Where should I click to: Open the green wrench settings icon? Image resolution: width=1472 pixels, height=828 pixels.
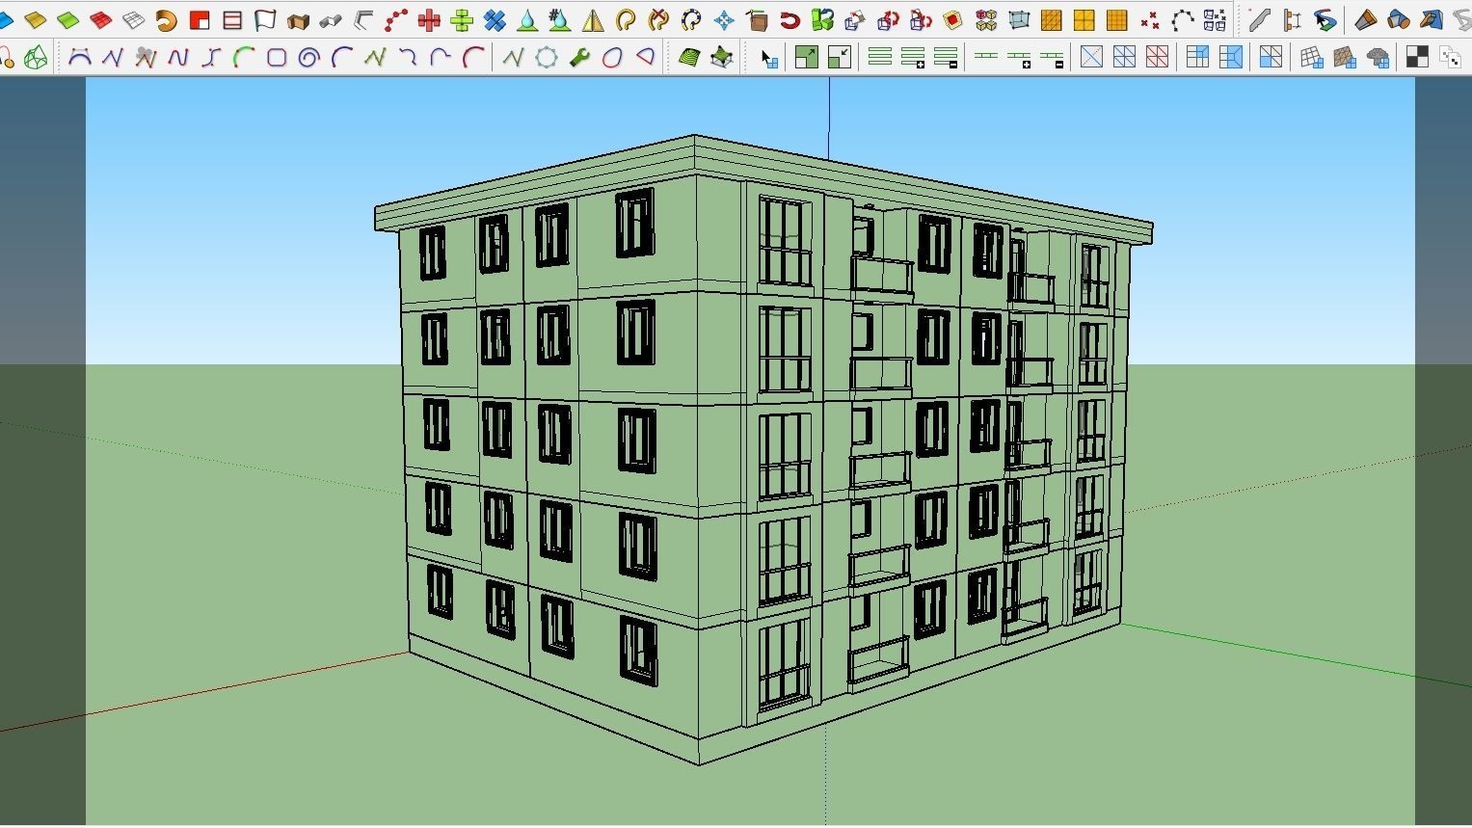(579, 58)
